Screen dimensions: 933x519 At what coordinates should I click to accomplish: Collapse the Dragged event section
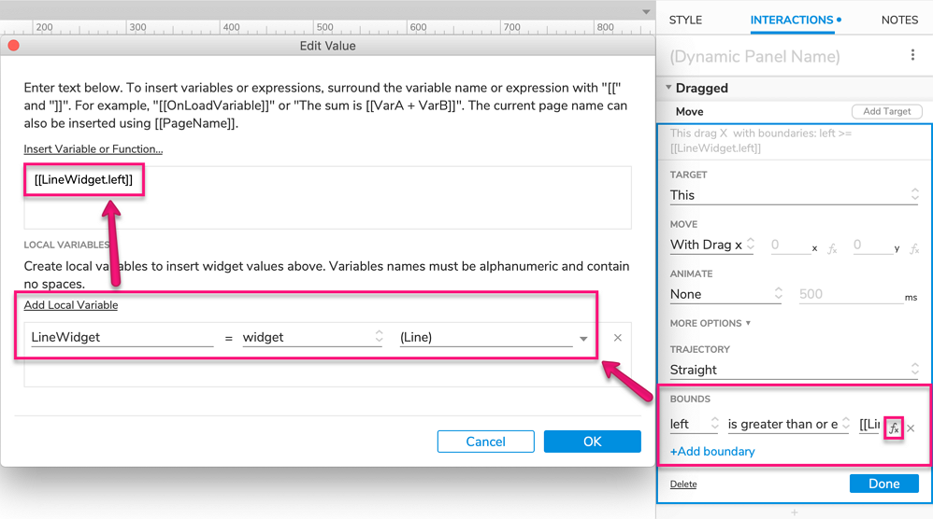click(669, 89)
